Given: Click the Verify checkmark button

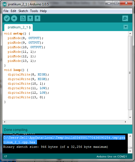Looking at the screenshot, I should pyautogui.click(x=7, y=18).
